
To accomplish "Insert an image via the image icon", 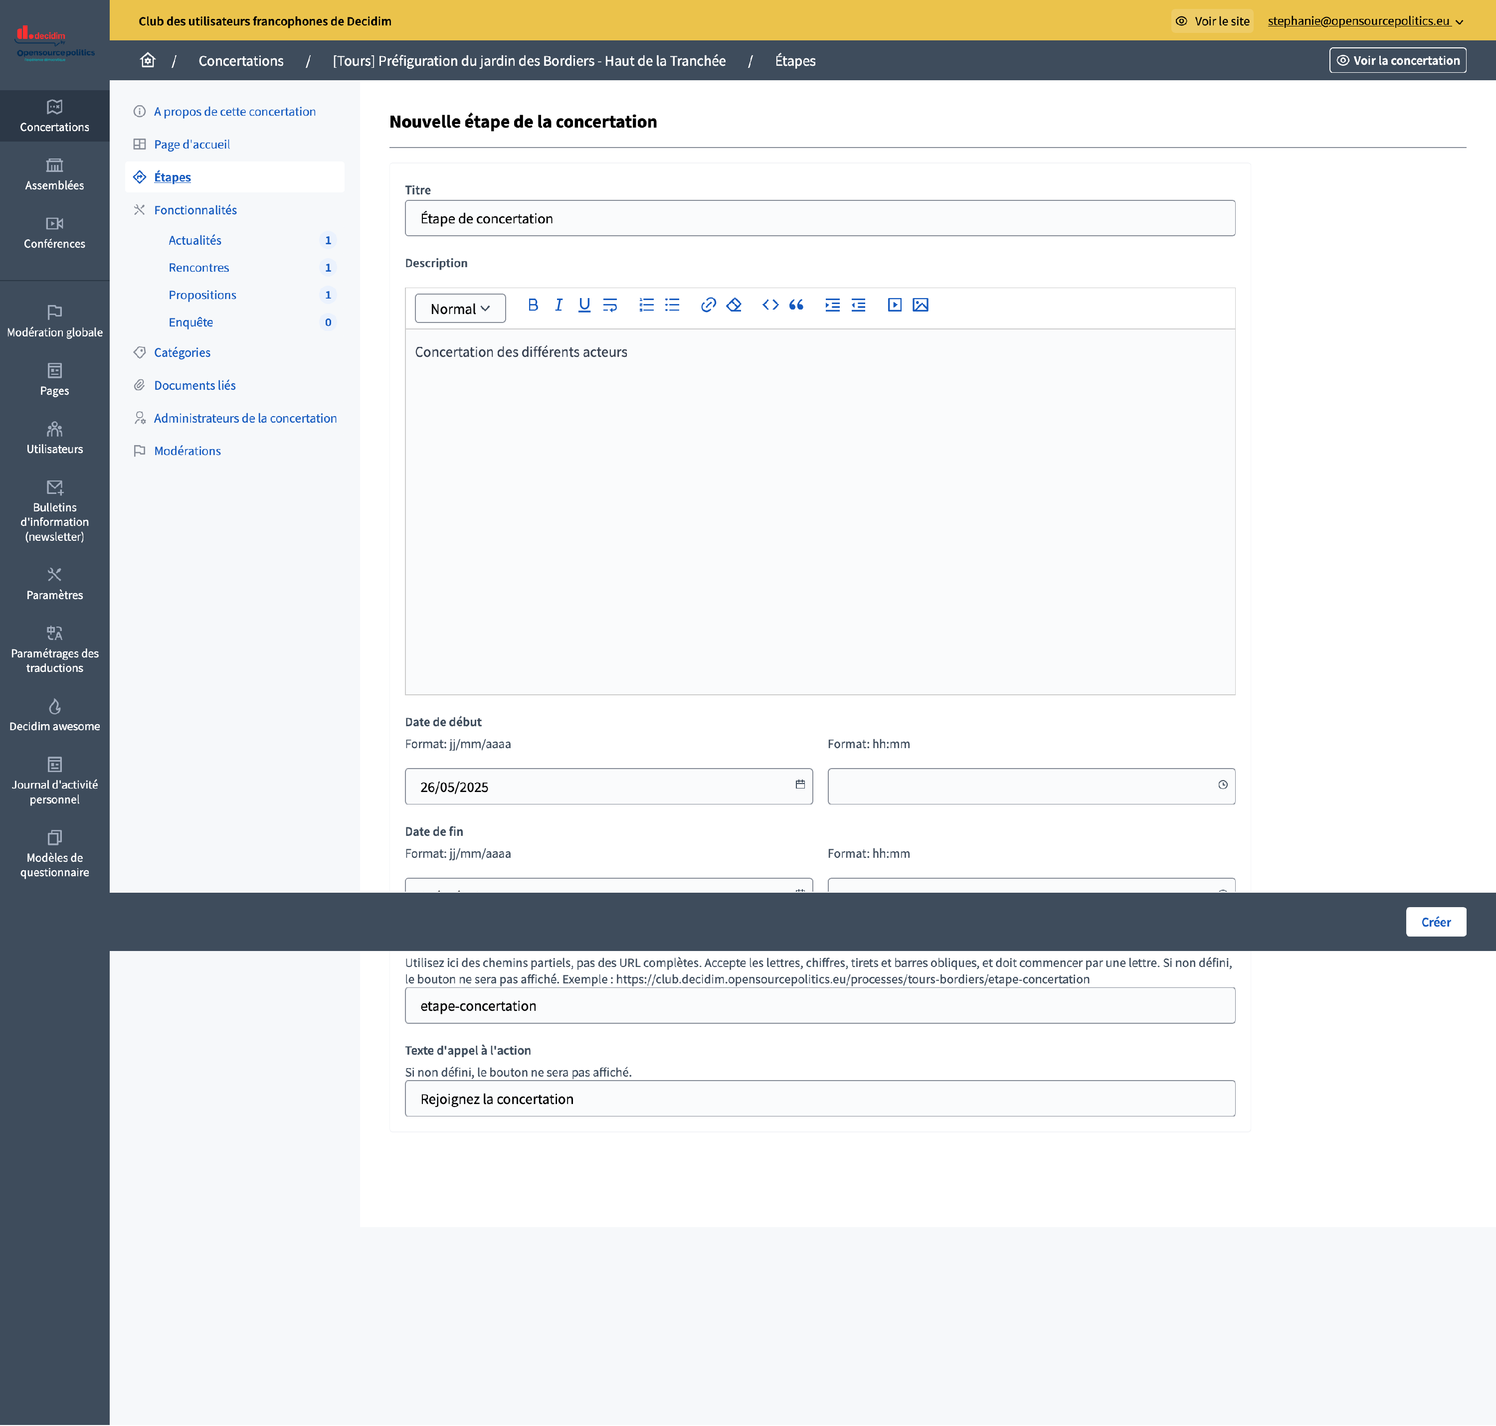I will pos(920,305).
